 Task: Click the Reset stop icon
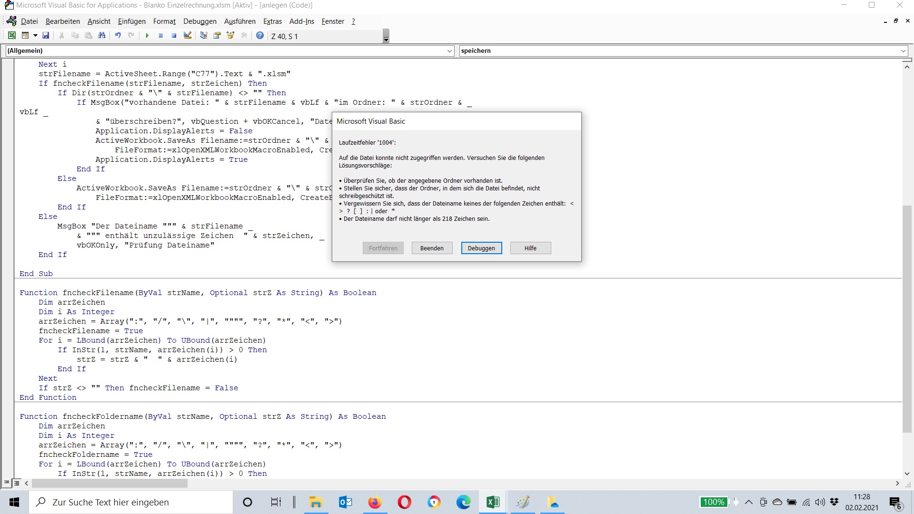pyautogui.click(x=174, y=36)
